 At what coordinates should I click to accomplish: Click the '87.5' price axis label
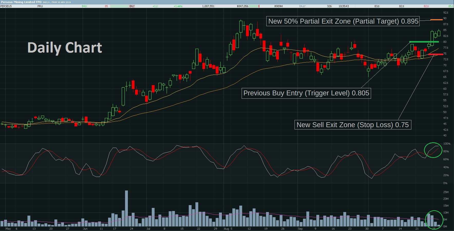point(446,24)
